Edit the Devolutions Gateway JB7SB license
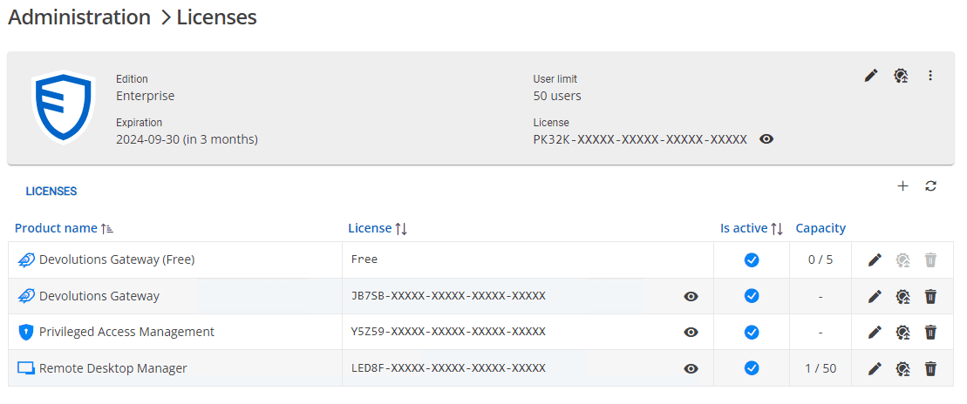This screenshot has height=404, width=967. (875, 296)
